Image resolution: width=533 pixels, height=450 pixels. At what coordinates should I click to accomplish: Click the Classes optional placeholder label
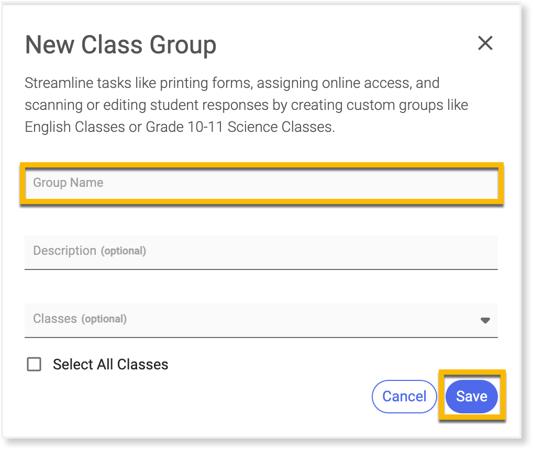pyautogui.click(x=80, y=319)
